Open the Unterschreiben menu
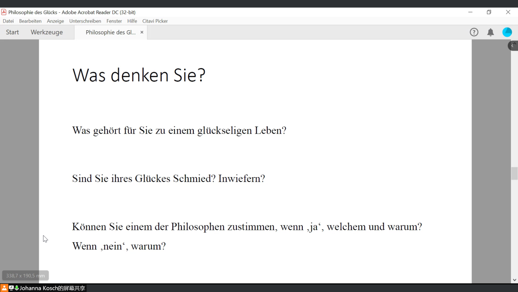 click(85, 21)
